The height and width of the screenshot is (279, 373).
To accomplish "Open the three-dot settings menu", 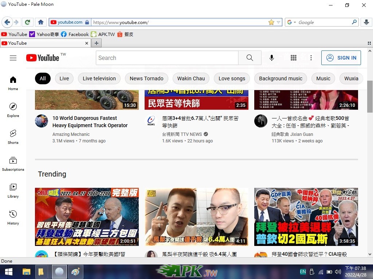I will 311,58.
